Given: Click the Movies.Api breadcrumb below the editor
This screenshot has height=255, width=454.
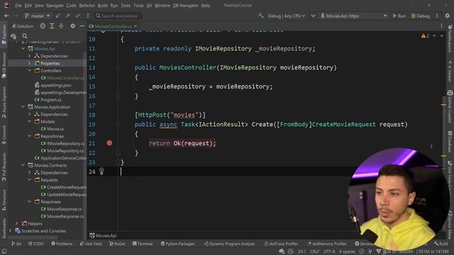Looking at the screenshot, I should pyautogui.click(x=103, y=236).
